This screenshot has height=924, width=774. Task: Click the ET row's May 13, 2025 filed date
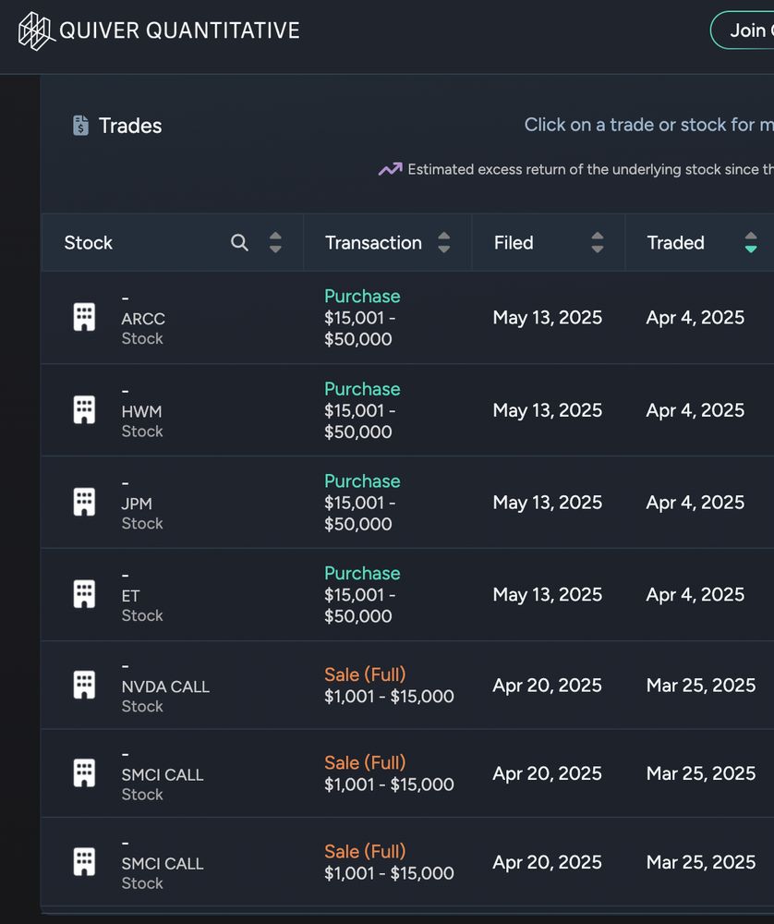548,594
